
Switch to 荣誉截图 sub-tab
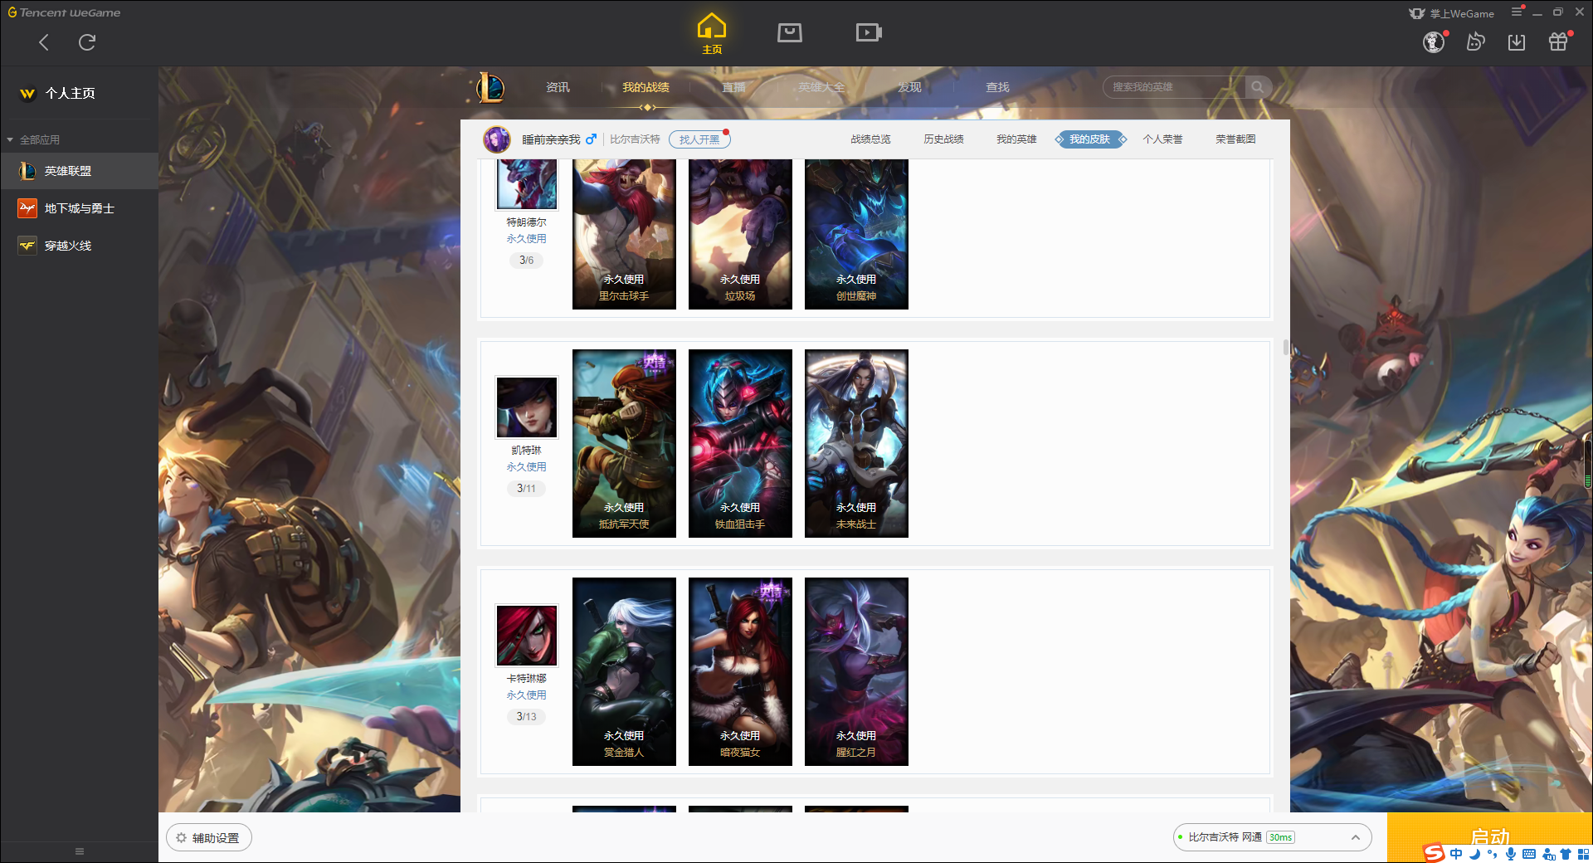pos(1235,139)
